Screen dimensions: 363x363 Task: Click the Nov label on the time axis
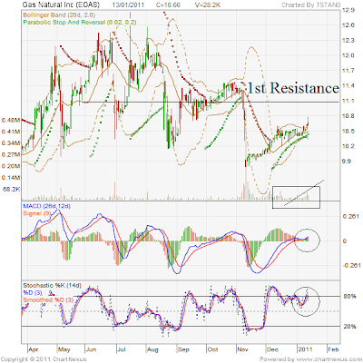[242, 349]
